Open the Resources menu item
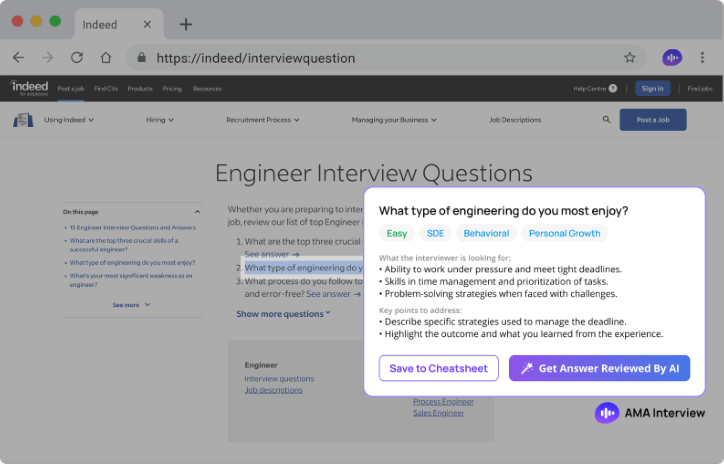The height and width of the screenshot is (464, 724). [207, 89]
